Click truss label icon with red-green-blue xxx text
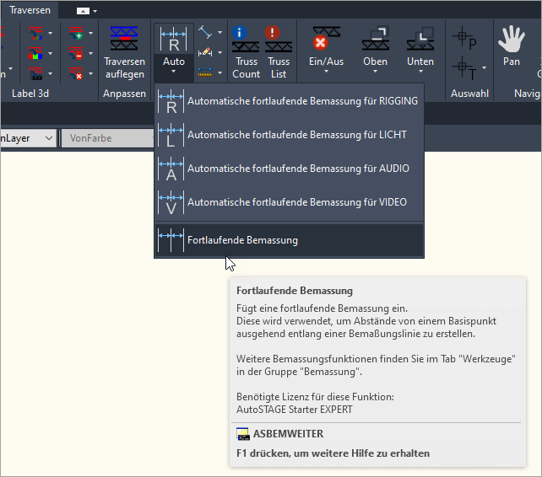Screen dimensions: 542x477 [x=36, y=34]
